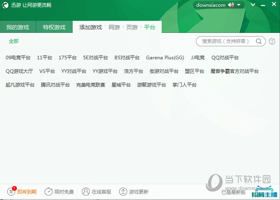
Task: Choose 完美电竞联赛
Action: [91, 85]
